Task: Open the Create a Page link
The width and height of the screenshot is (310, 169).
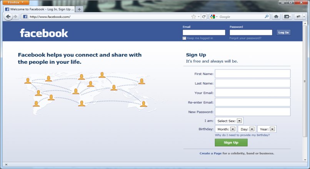Action: click(210, 153)
